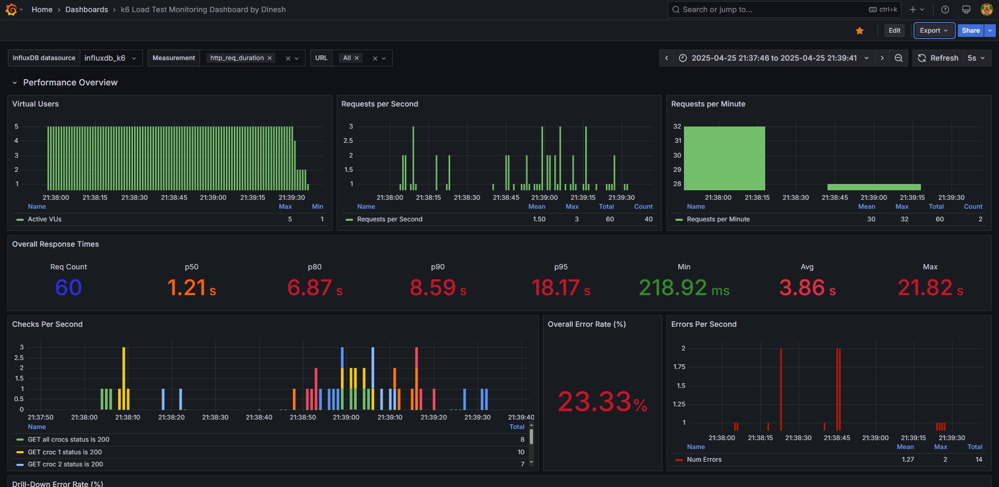The image size is (999, 487).
Task: Expand the URL variable dropdown arrow
Action: [384, 59]
